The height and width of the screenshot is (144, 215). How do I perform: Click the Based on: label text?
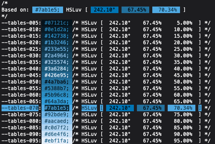[15, 10]
